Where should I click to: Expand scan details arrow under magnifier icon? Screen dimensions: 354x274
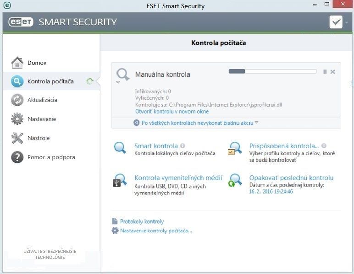118,82
